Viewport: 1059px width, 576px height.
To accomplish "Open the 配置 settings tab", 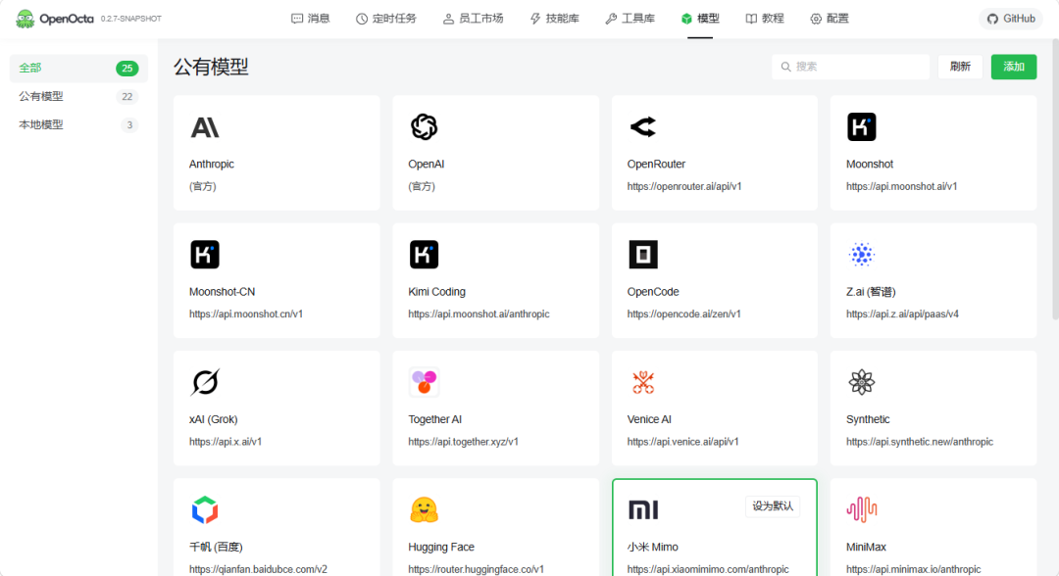I will coord(830,19).
